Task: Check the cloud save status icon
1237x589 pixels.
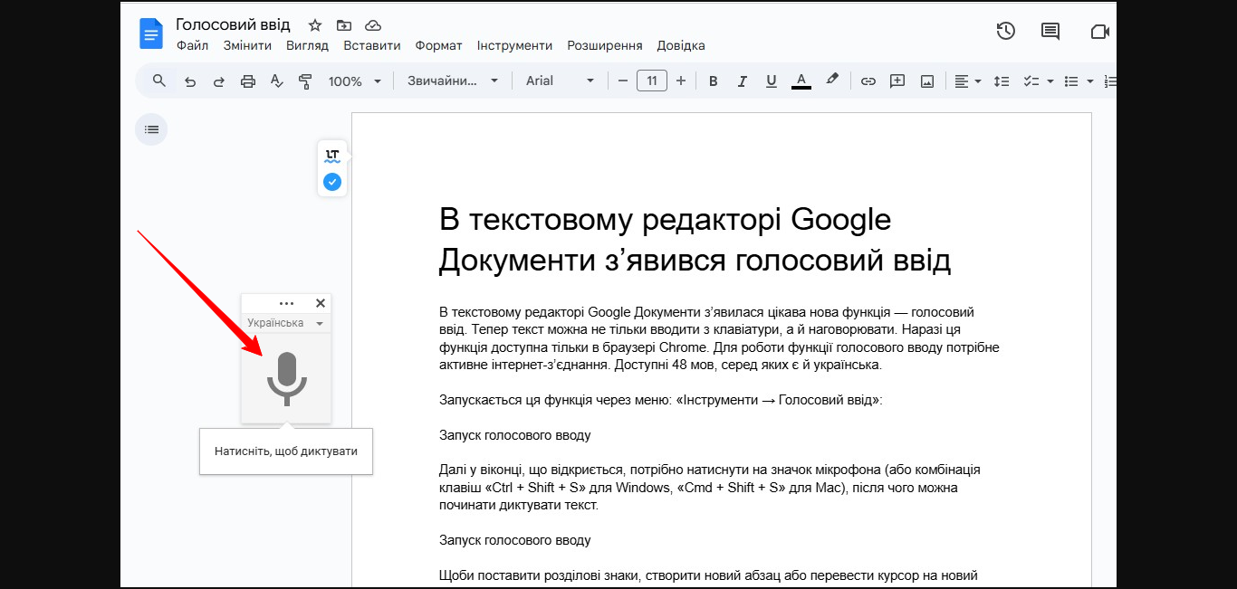Action: click(x=372, y=25)
